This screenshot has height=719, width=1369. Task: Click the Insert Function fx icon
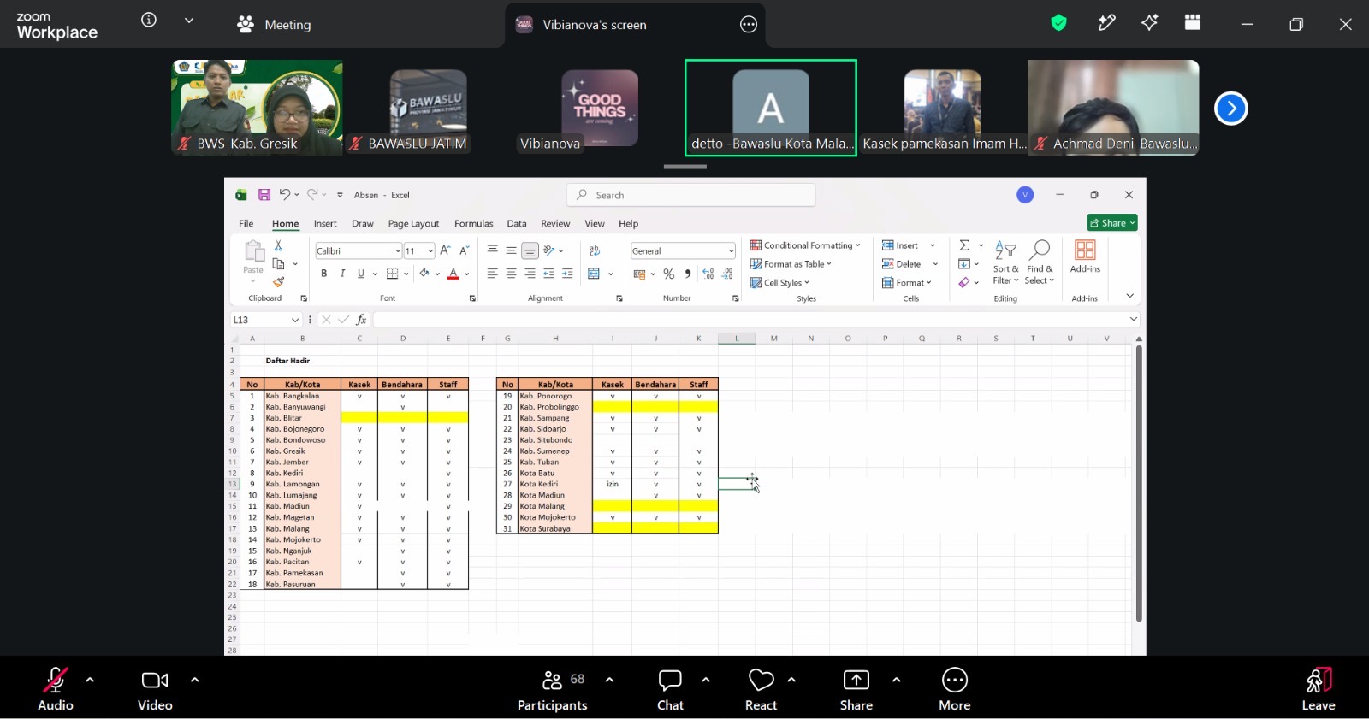click(361, 320)
